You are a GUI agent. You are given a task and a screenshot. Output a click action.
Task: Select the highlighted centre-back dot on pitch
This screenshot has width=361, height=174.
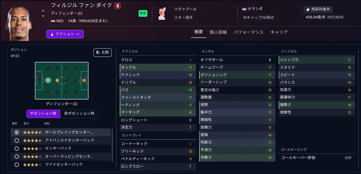point(48,80)
